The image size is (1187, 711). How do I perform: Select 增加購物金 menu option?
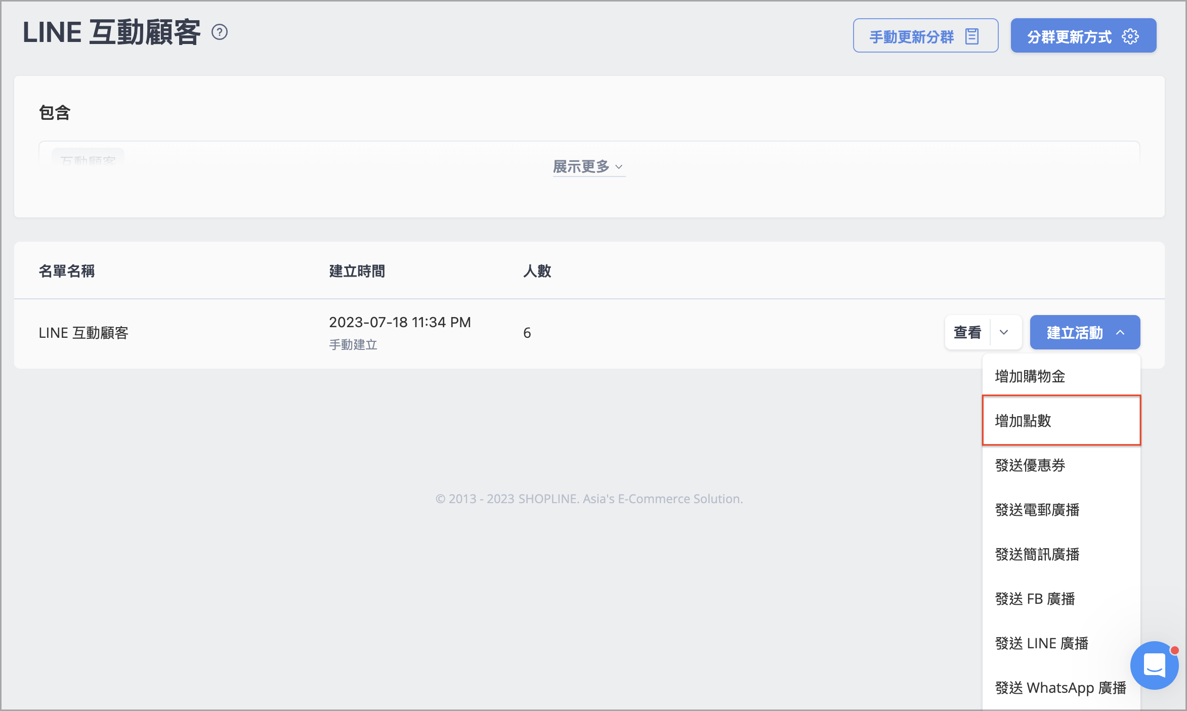(1061, 376)
